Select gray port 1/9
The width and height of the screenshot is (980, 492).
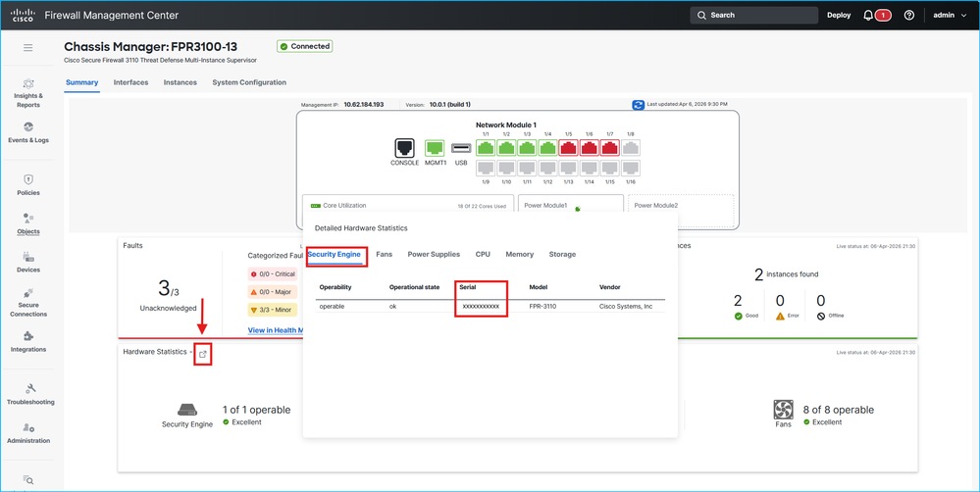[486, 168]
